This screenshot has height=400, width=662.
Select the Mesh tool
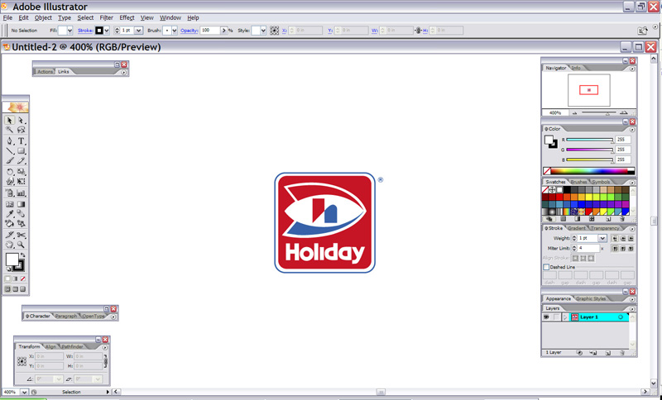click(x=10, y=204)
